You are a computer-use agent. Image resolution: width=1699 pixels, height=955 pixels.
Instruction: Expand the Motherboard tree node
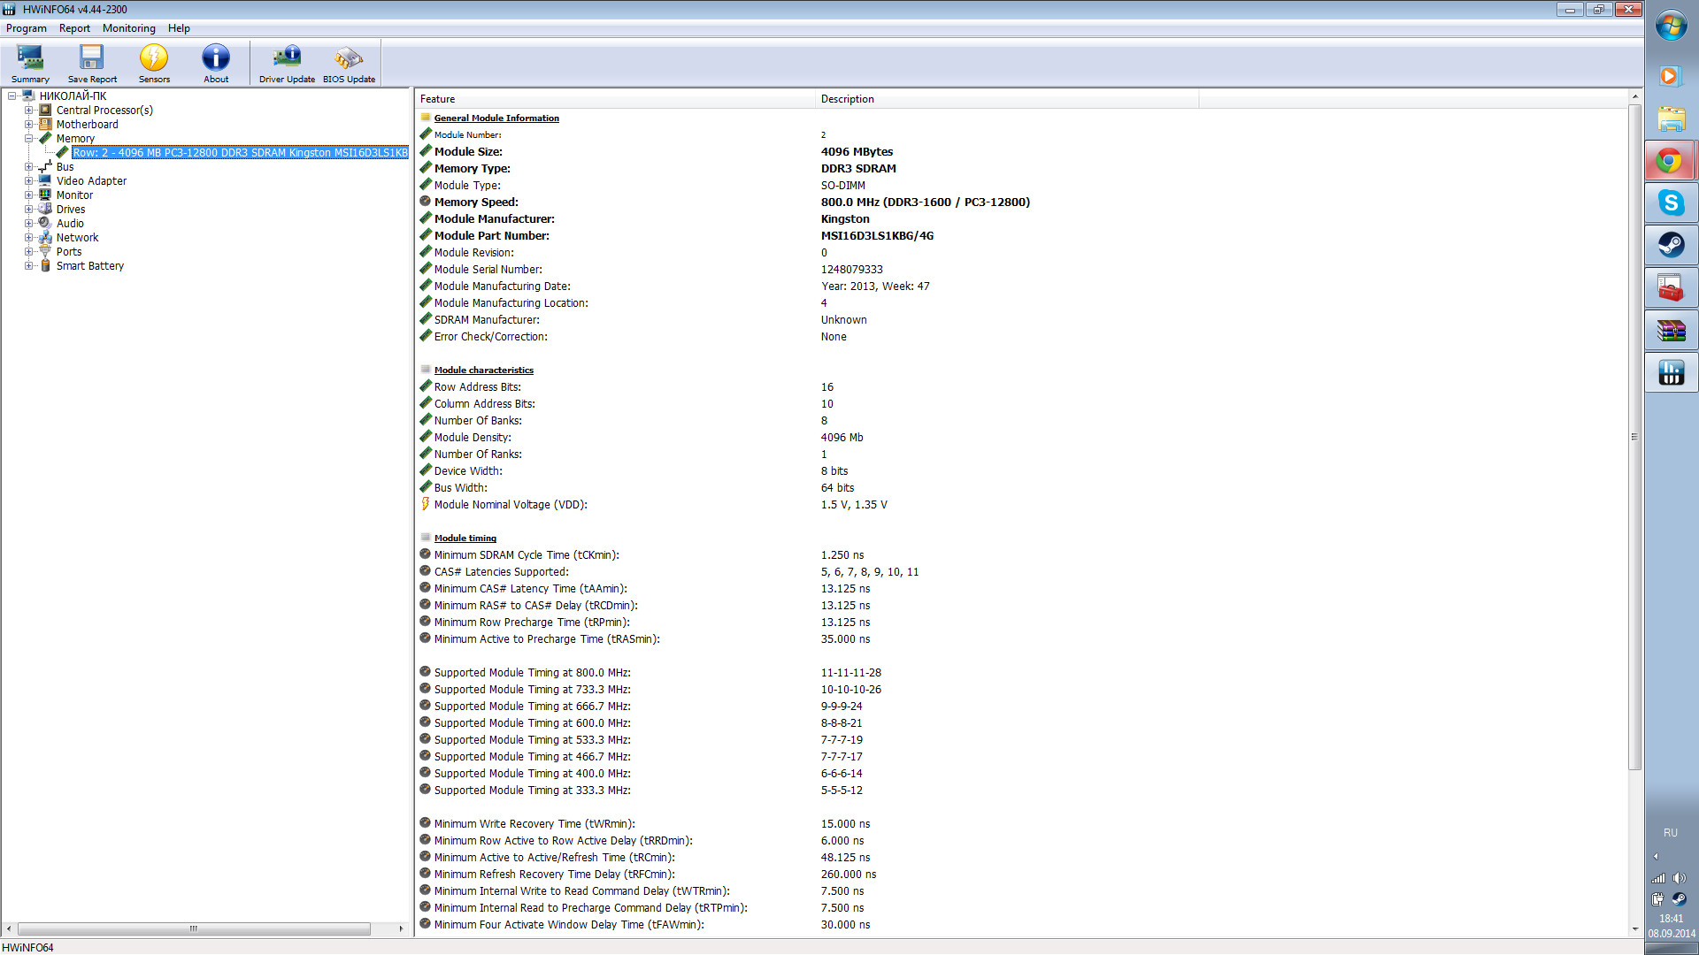click(28, 125)
